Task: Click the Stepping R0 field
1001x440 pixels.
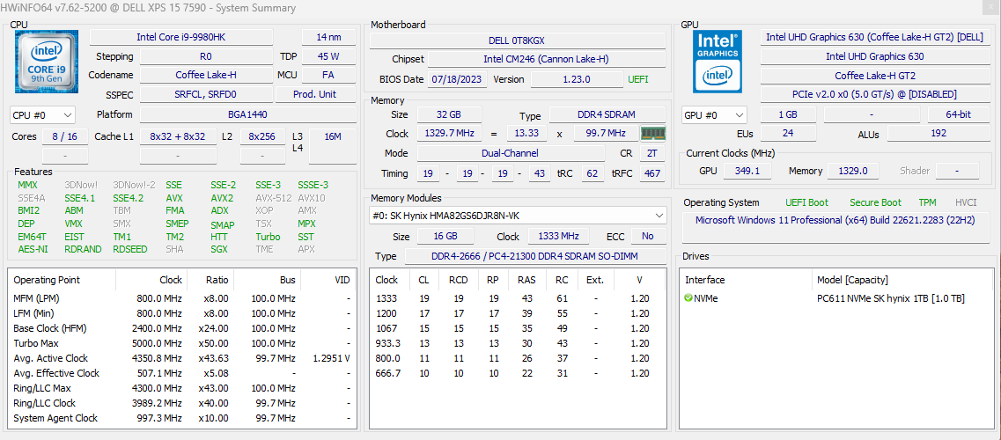Action: point(205,56)
